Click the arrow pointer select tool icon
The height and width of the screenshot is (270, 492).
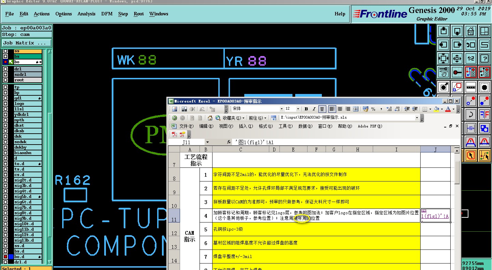click(x=471, y=156)
